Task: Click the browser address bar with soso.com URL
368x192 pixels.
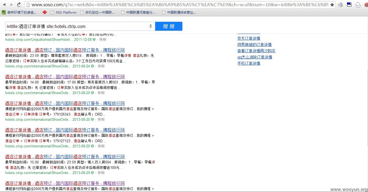Action: (180, 5)
